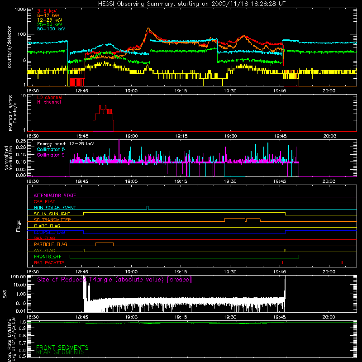Select the 50-100 keV legend label
The image size is (362, 362).
pos(51,29)
